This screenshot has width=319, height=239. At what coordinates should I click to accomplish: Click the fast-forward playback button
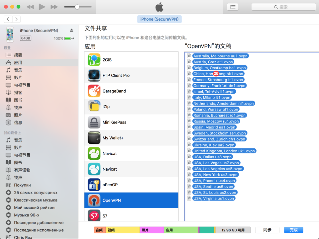(54, 7)
